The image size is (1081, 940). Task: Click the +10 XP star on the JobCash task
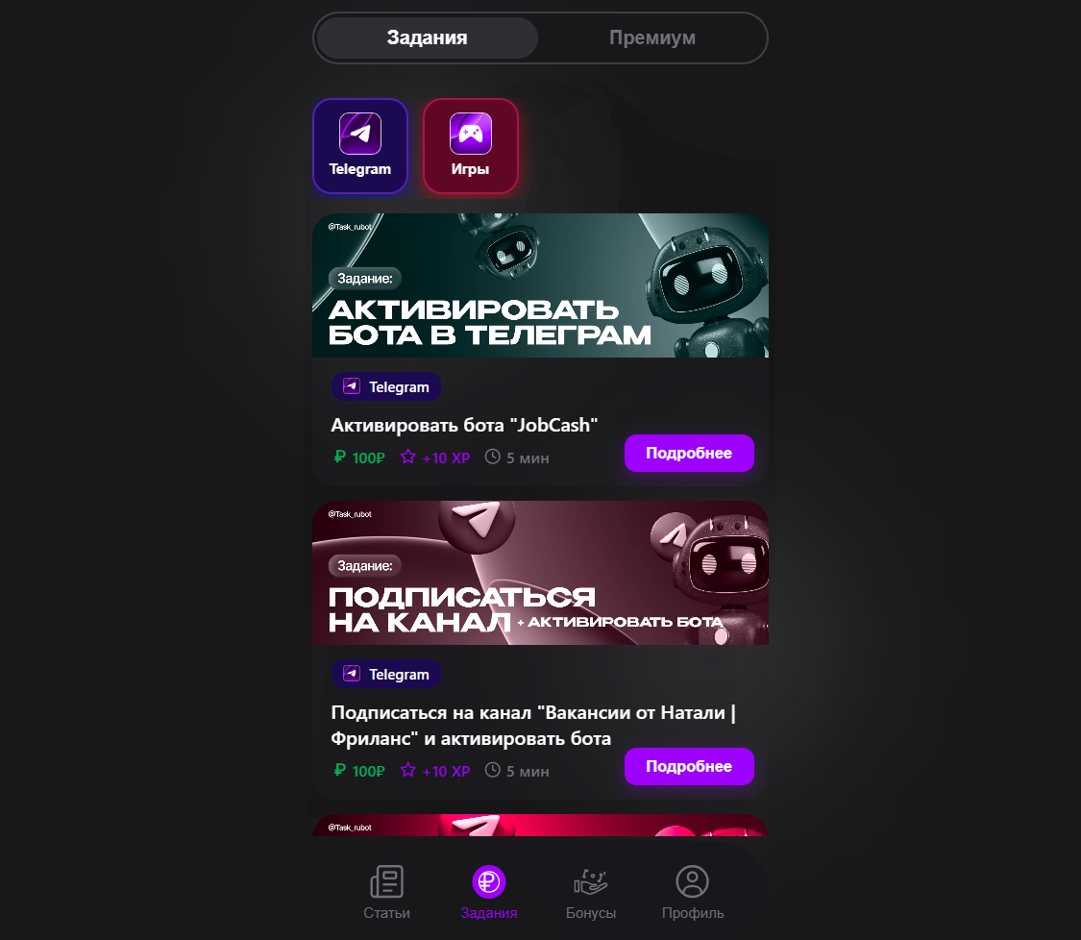[x=435, y=458]
